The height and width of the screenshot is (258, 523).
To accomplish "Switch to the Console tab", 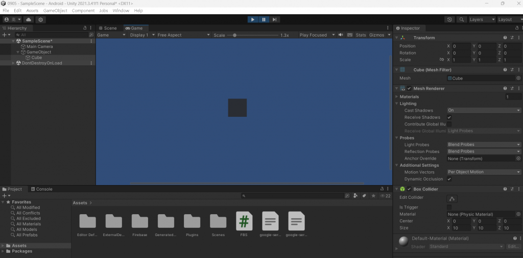I will [42, 189].
